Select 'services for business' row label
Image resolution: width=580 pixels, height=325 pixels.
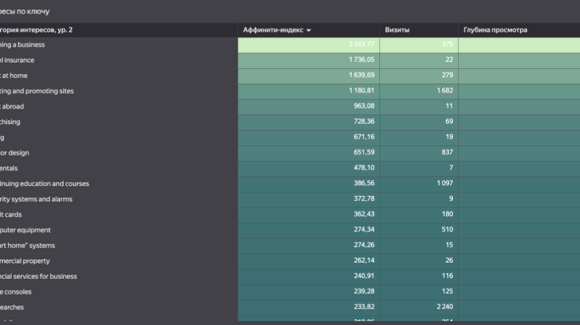[39, 276]
